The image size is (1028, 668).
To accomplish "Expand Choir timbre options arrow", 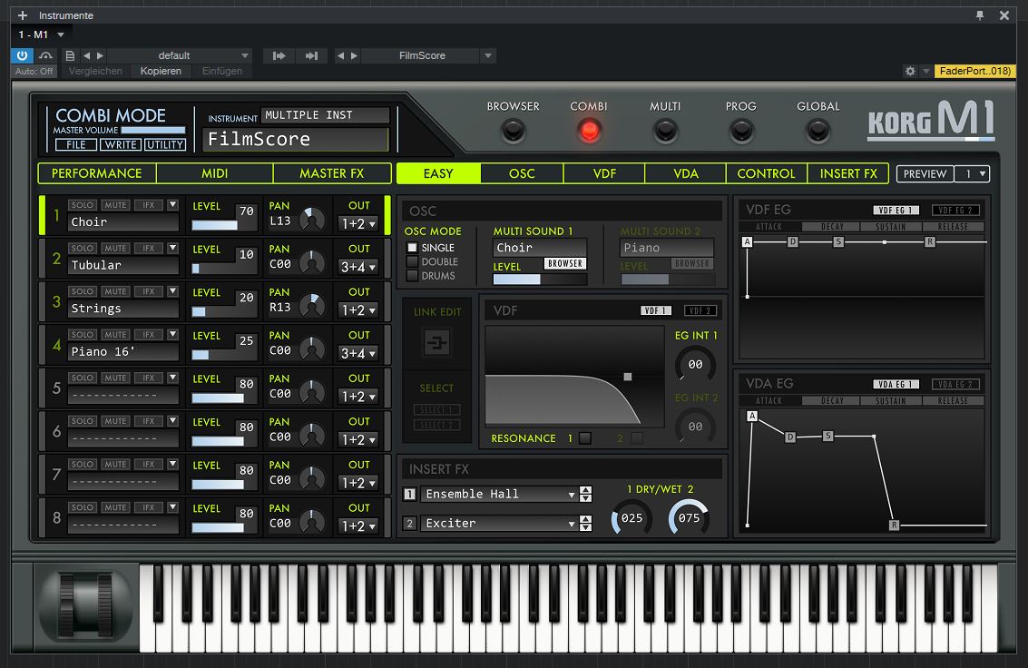I will pyautogui.click(x=172, y=204).
